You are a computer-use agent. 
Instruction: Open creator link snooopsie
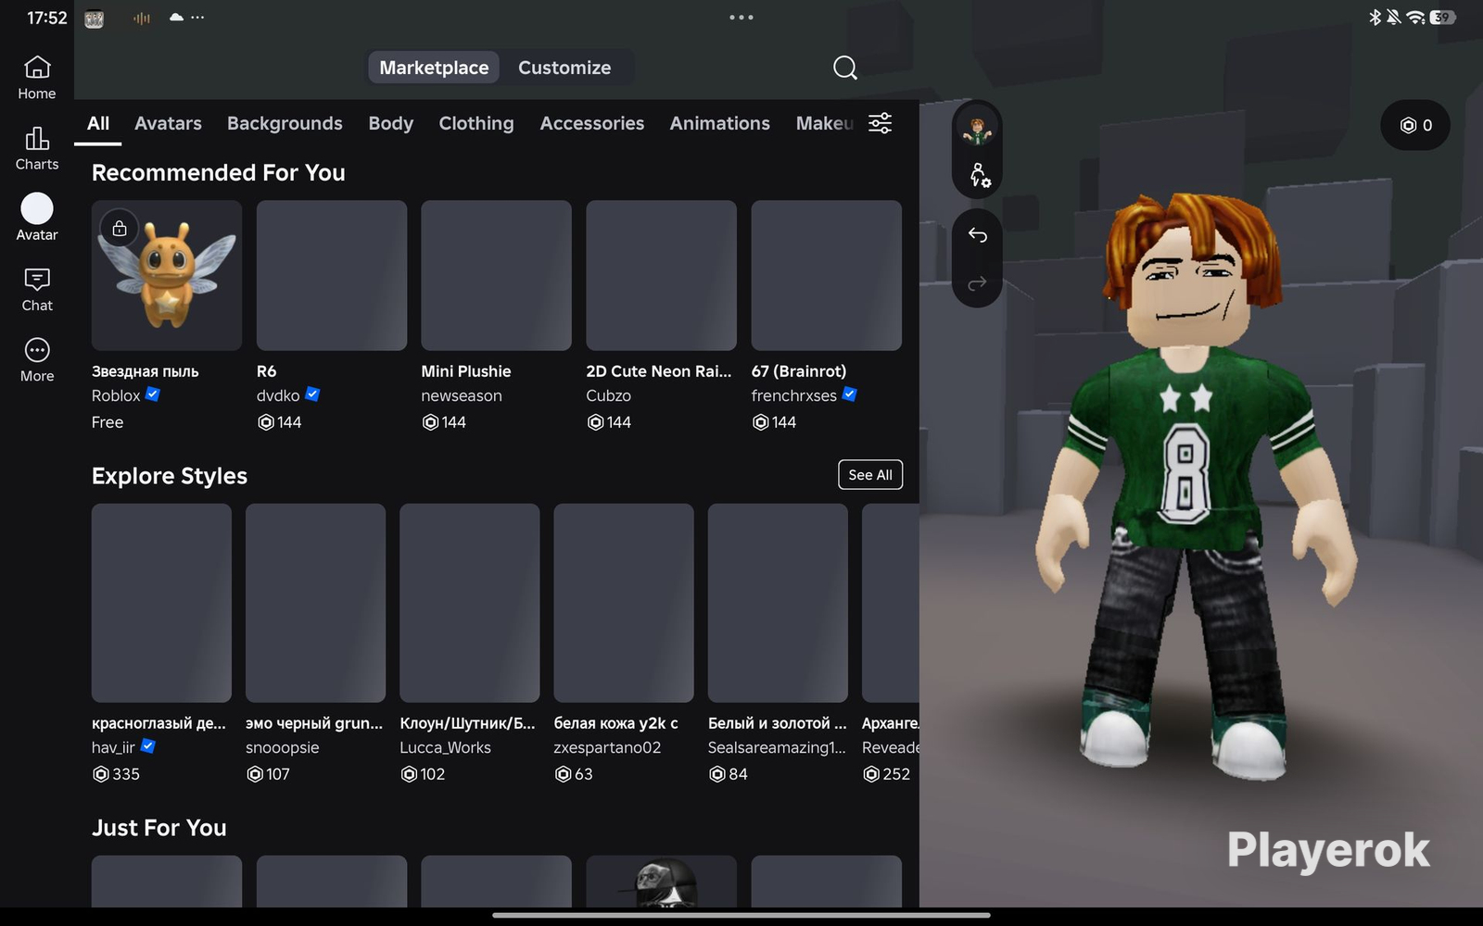point(282,747)
